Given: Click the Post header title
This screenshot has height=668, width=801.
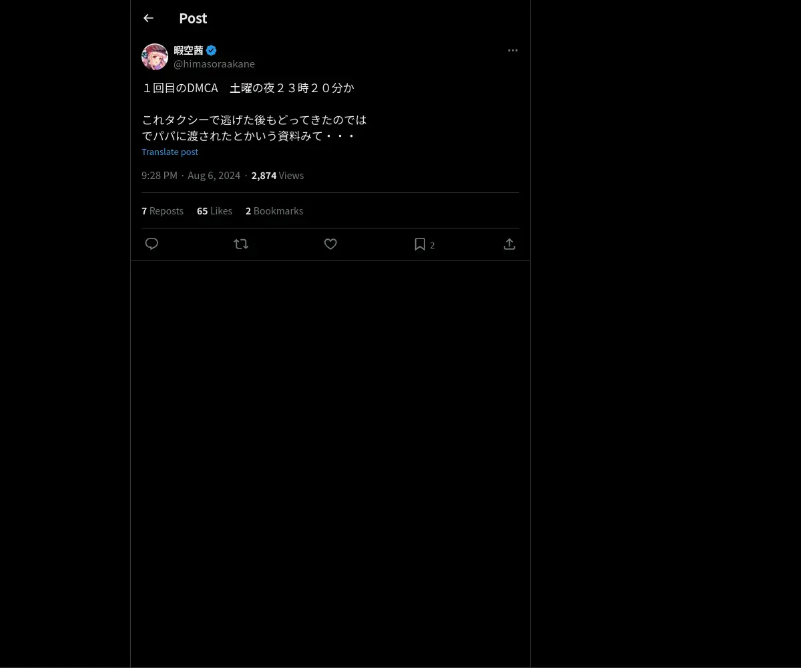Looking at the screenshot, I should coord(193,19).
